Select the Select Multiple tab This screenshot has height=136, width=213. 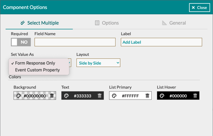[x=39, y=23]
